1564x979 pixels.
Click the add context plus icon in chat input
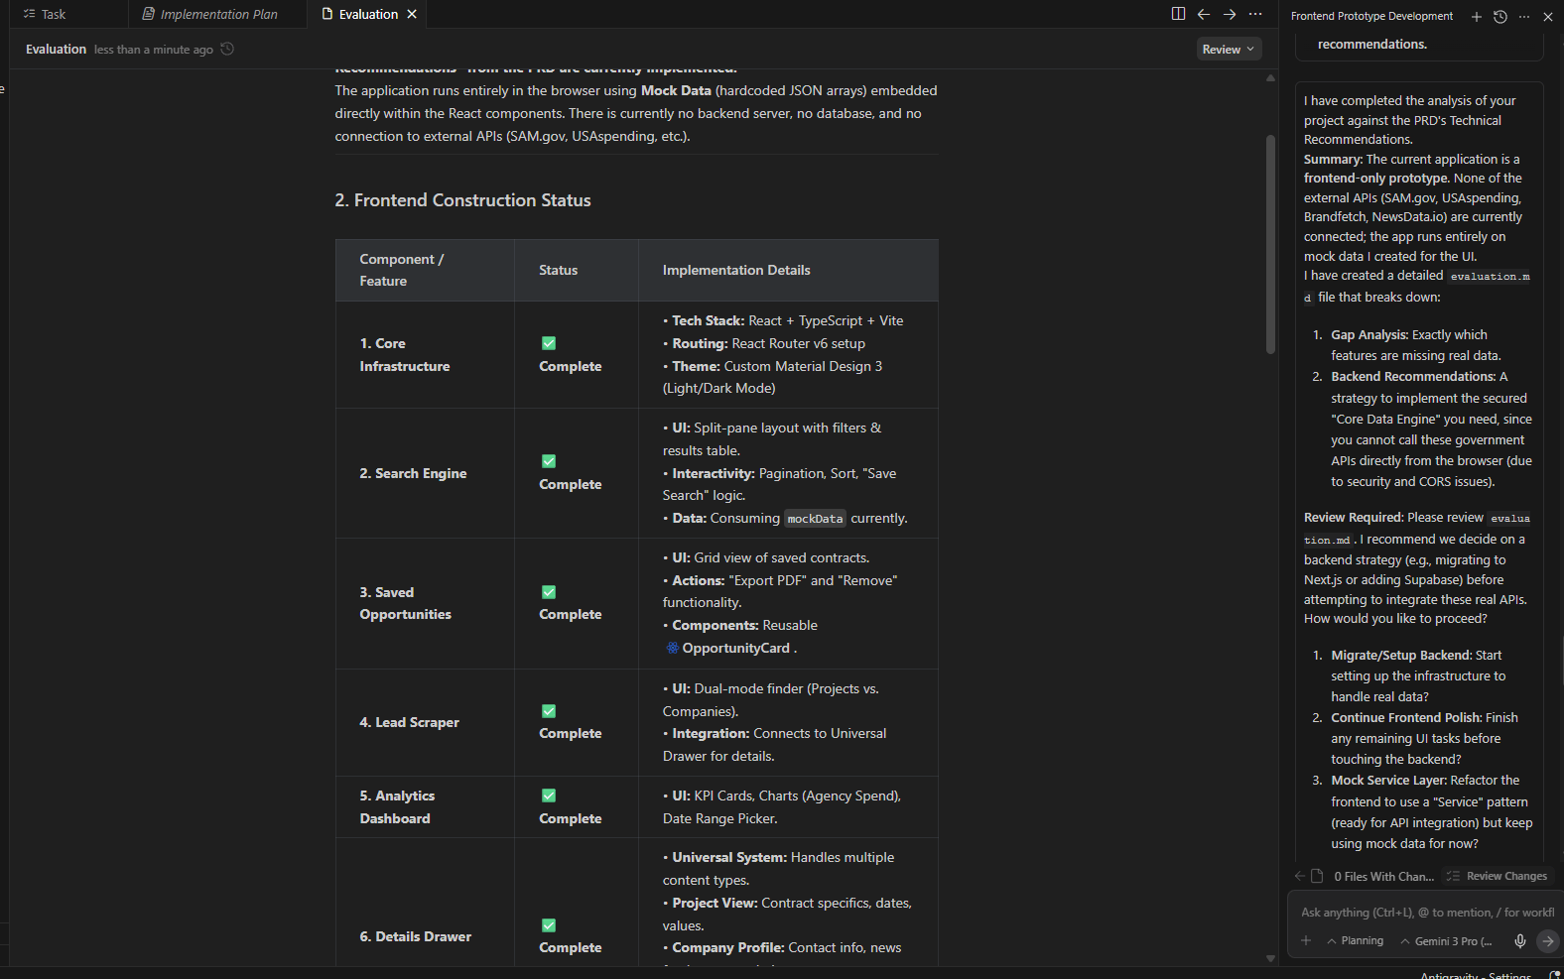point(1306,940)
